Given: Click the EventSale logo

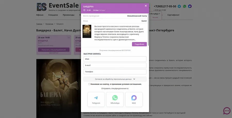Looking at the screenshot, I should tap(58, 7).
